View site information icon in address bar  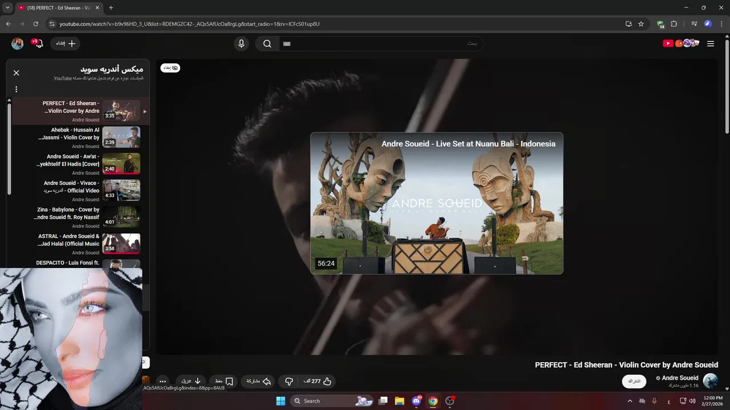click(x=52, y=24)
